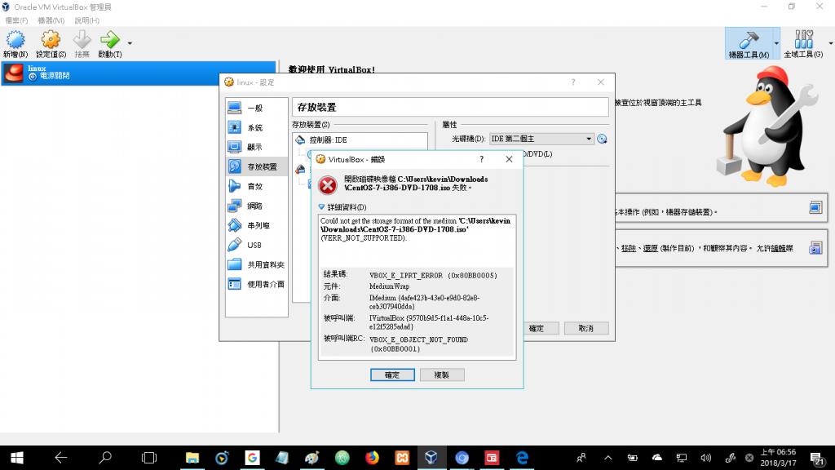Click Copy (複製) in the error dialog
The width and height of the screenshot is (835, 470).
[441, 375]
